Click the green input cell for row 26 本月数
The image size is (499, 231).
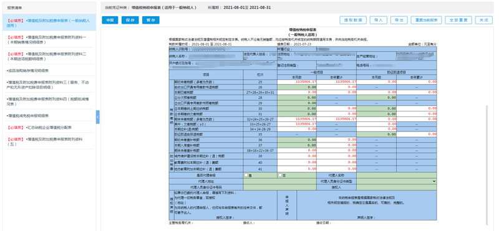pos(297,87)
